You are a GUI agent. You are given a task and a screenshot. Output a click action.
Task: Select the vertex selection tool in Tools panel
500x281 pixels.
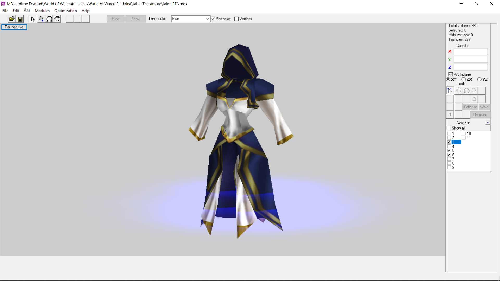(450, 91)
